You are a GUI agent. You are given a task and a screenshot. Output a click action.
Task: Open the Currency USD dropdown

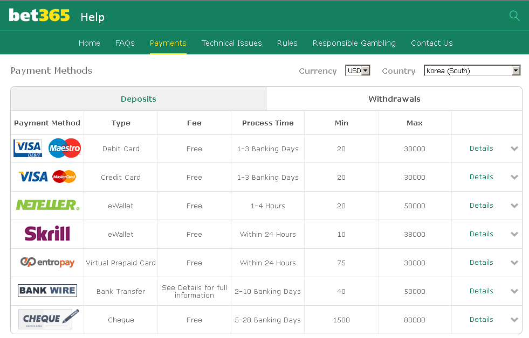pos(358,71)
